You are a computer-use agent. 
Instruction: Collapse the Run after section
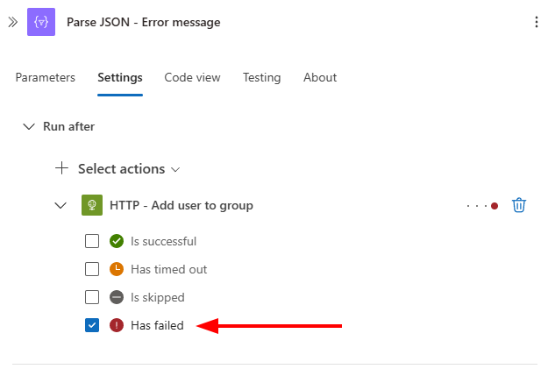[29, 126]
